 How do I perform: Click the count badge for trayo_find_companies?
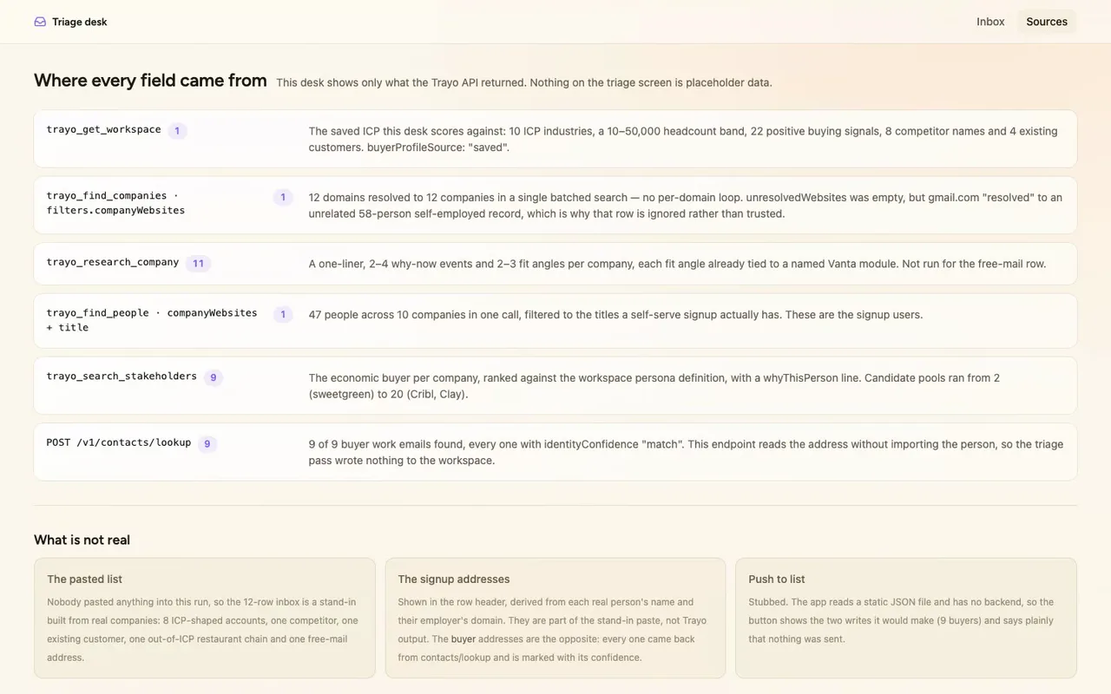[283, 197]
